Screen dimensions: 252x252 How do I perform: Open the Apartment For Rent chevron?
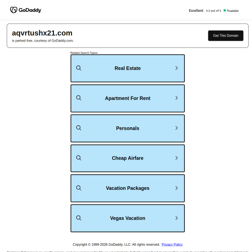point(176,98)
